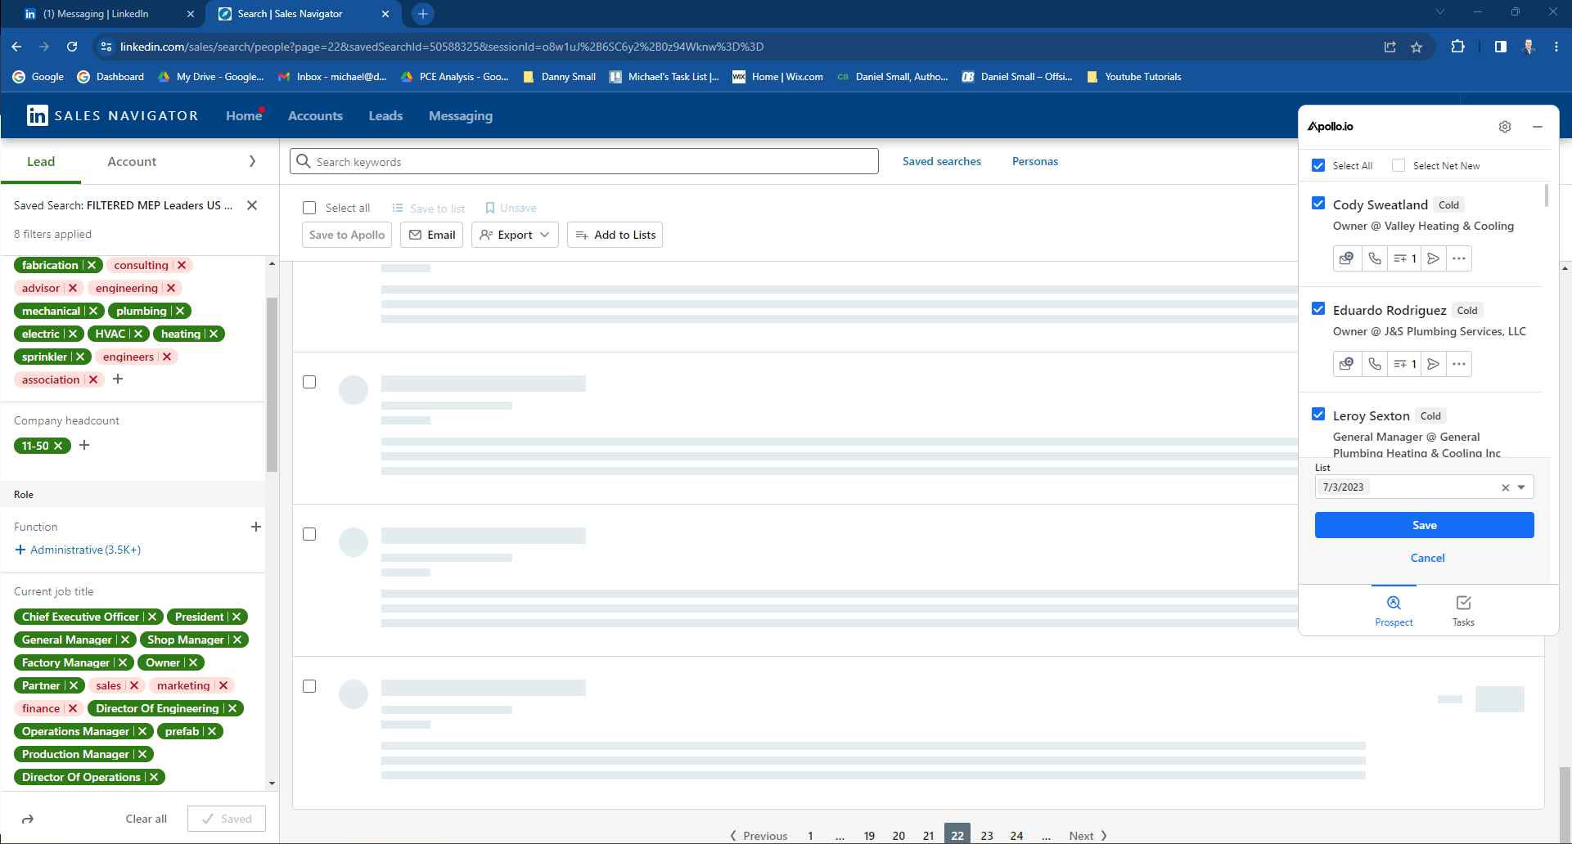Switch to the Account filter tab
The width and height of the screenshot is (1572, 844).
point(132,161)
